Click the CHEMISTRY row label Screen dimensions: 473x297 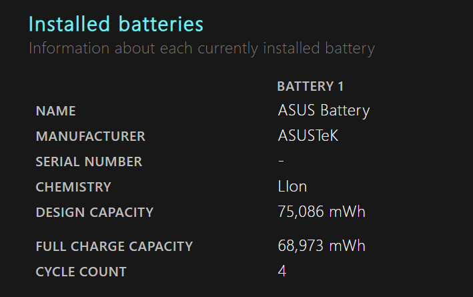pyautogui.click(x=73, y=187)
